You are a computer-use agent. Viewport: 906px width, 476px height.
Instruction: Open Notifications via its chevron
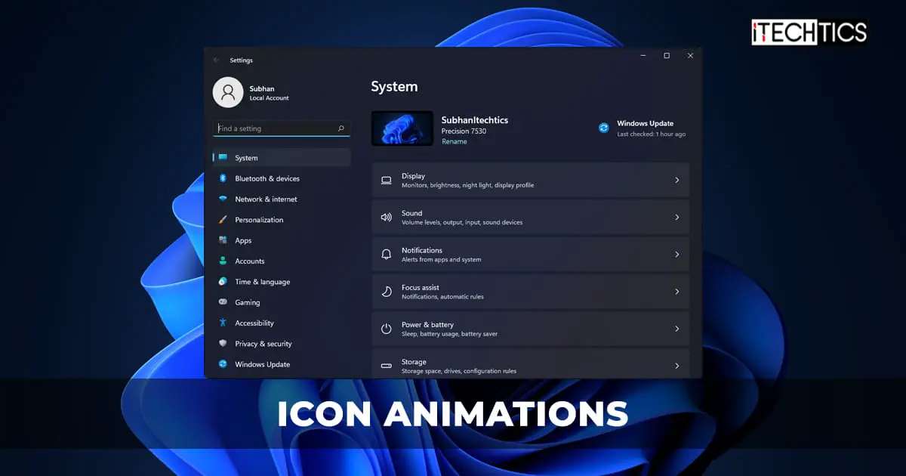coord(677,255)
